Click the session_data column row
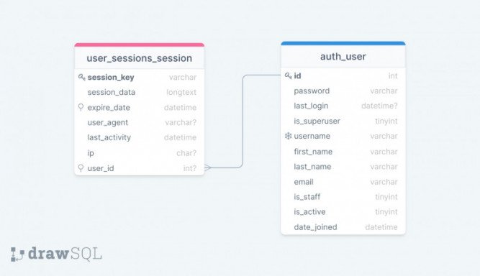 pyautogui.click(x=140, y=92)
